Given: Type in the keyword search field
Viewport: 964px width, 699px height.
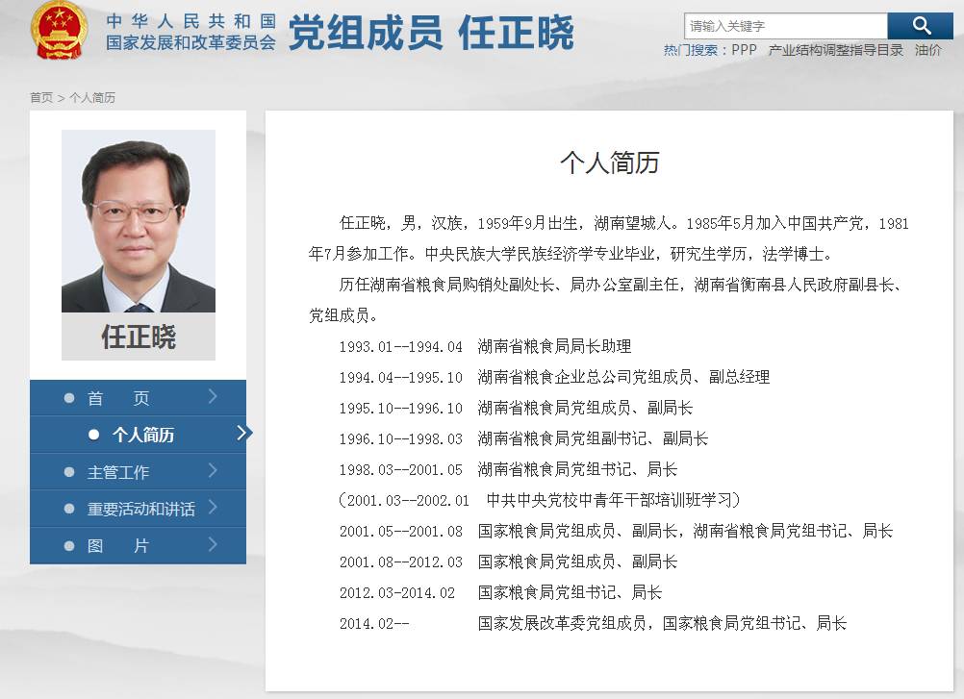Looking at the screenshot, I should click(x=785, y=26).
